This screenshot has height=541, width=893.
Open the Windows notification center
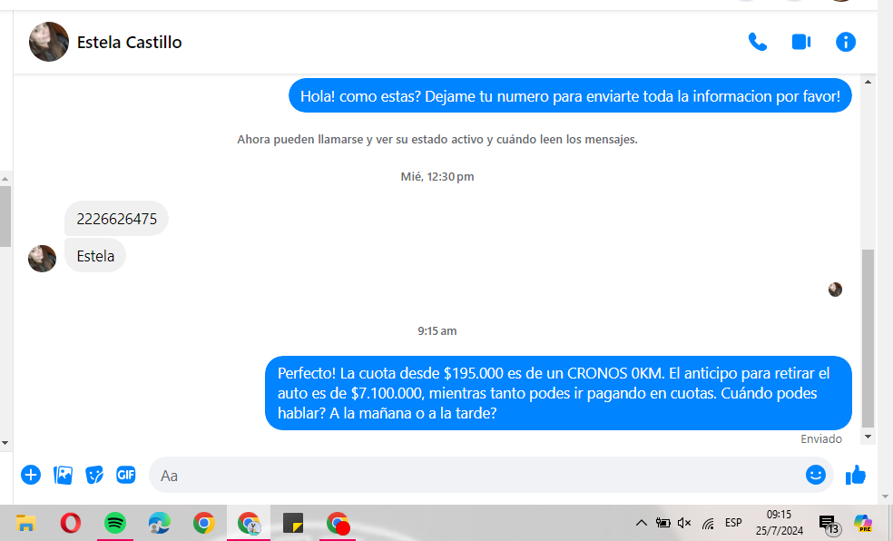point(828,523)
